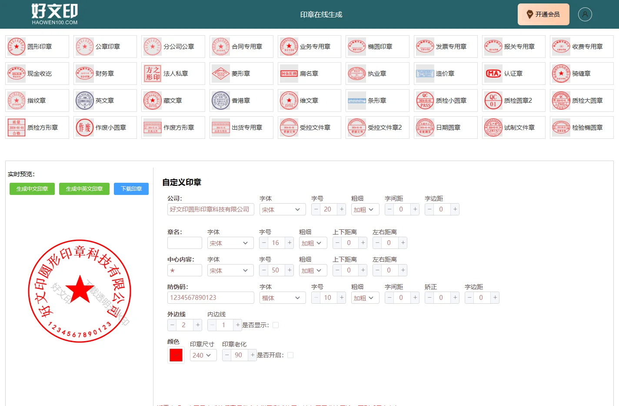This screenshot has height=406, width=619.
Task: Increase the 公司 字号 value with plus
Action: 342,209
